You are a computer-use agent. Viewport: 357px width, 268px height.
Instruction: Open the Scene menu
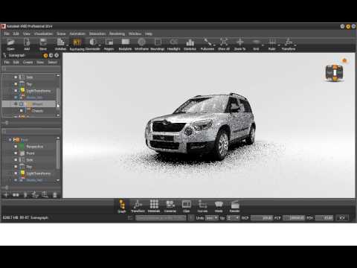tap(61, 33)
